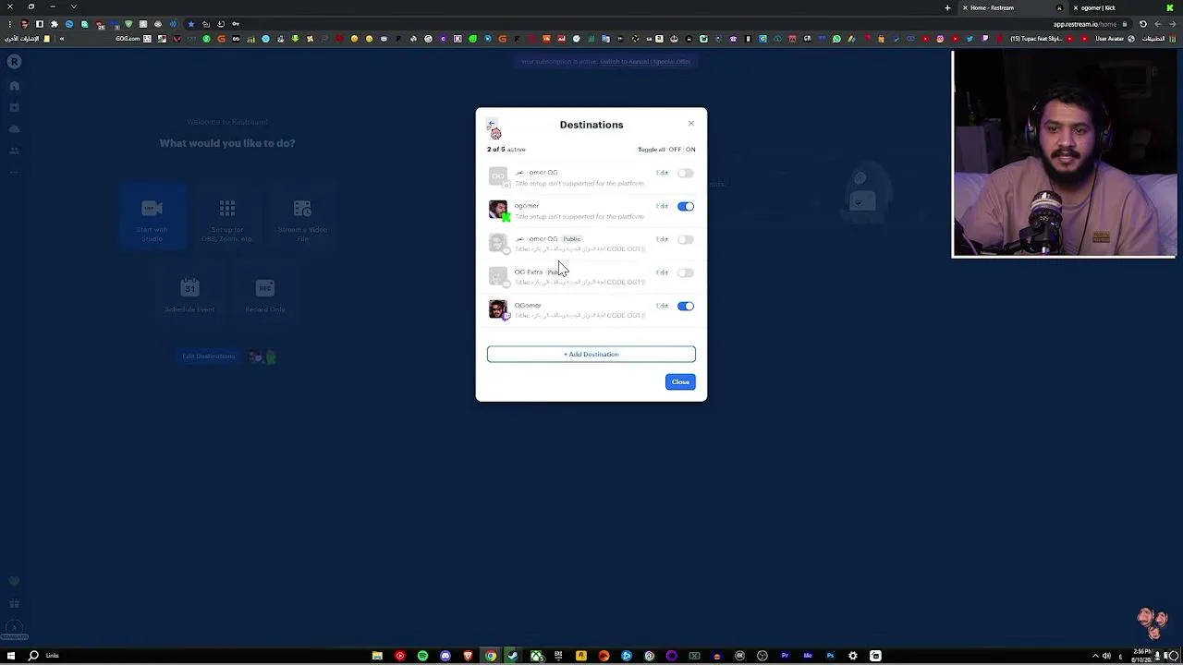Image resolution: width=1183 pixels, height=665 pixels.
Task: Open Settings gear from the taskbar
Action: click(853, 656)
